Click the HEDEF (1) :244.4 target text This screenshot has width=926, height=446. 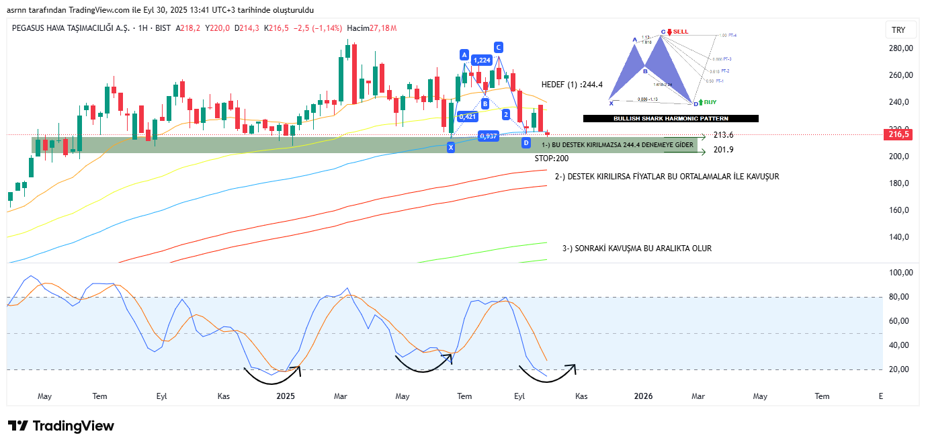pos(572,85)
